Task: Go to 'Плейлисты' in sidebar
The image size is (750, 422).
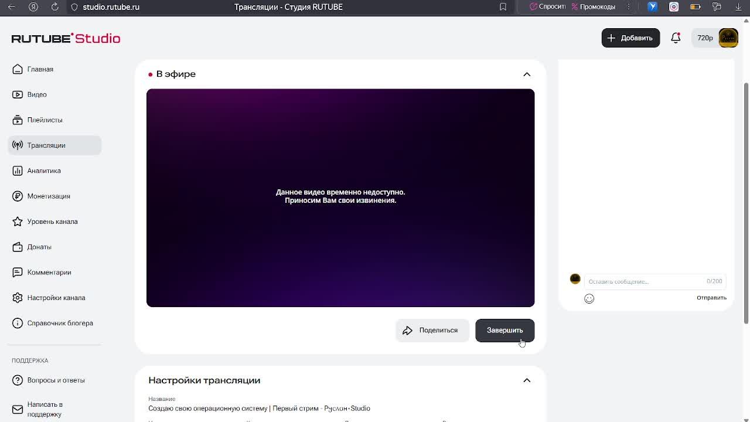Action: (x=54, y=120)
